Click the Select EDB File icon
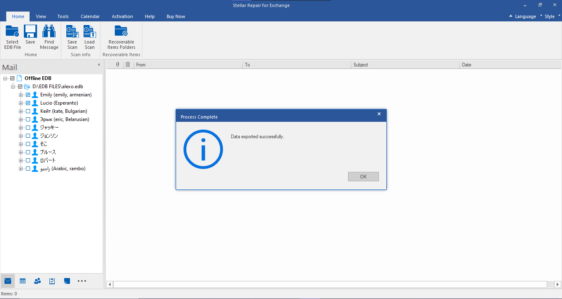The width and height of the screenshot is (562, 299). (12, 31)
